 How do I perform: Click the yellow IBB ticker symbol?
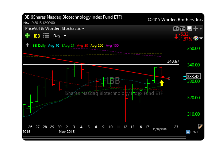point(37,36)
